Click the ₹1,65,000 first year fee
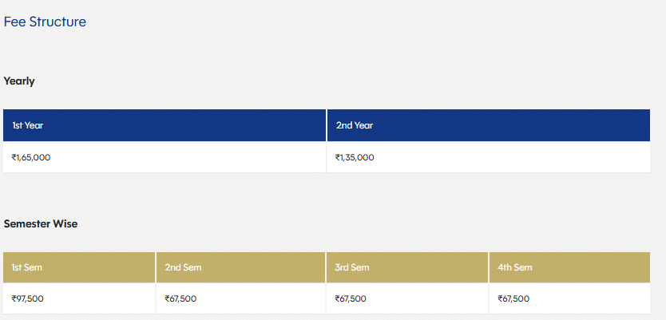 32,157
